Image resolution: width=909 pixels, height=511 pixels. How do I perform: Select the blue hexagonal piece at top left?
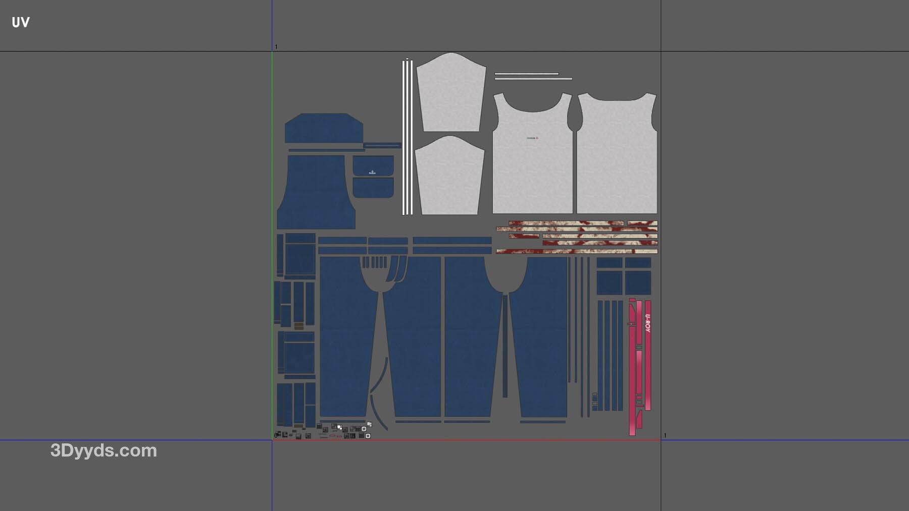(323, 128)
